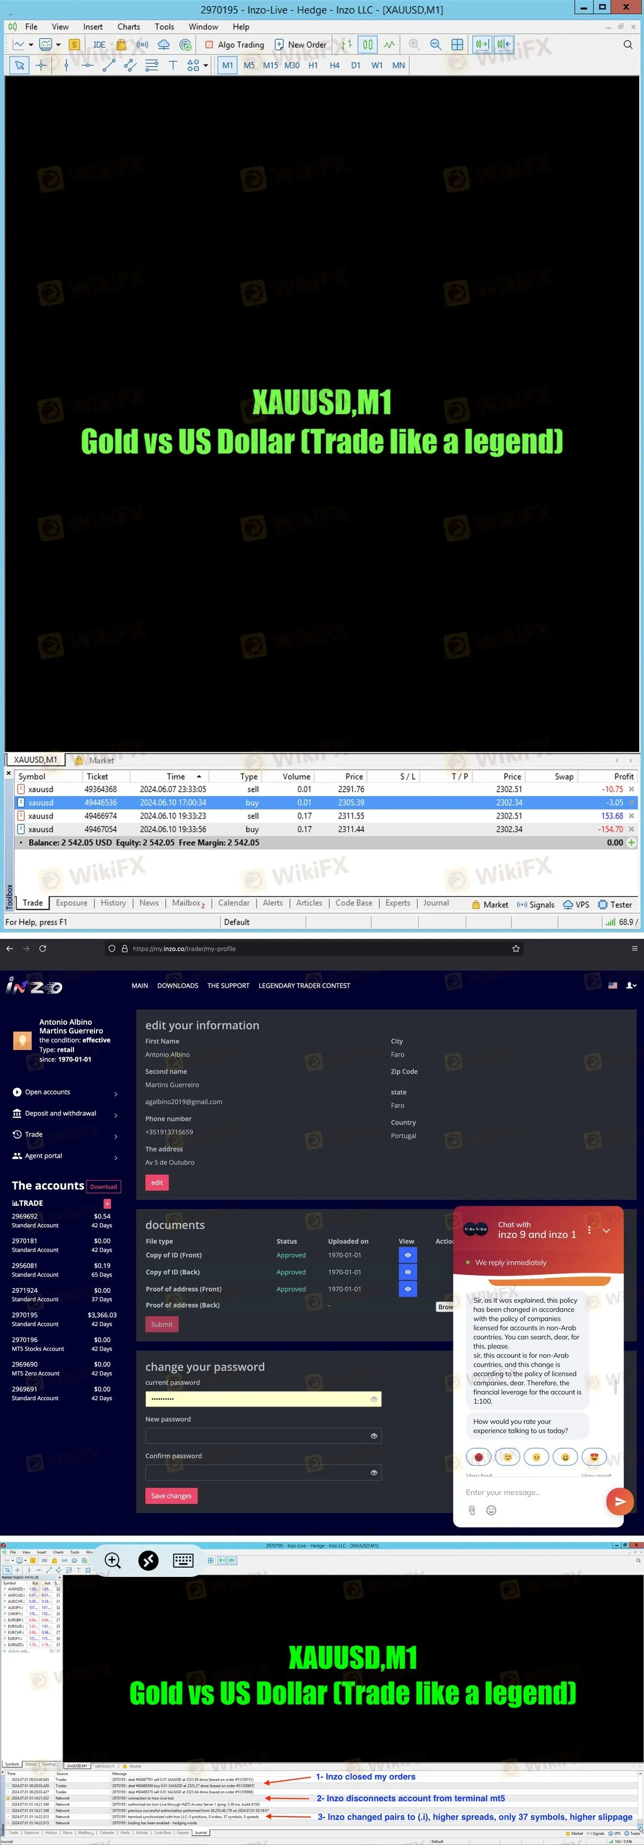
Task: Open the language flag selector
Action: point(612,985)
